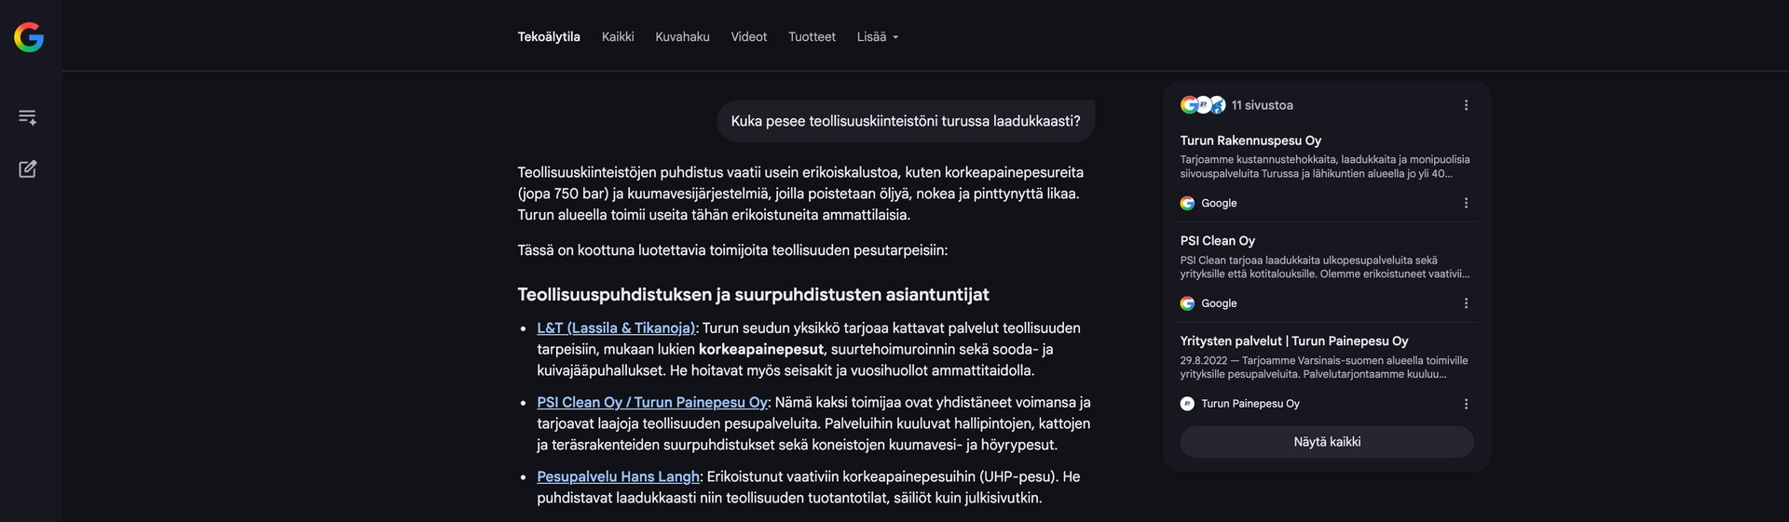This screenshot has height=522, width=1789.
Task: Click the bold word korkeapainepesut
Action: (761, 349)
